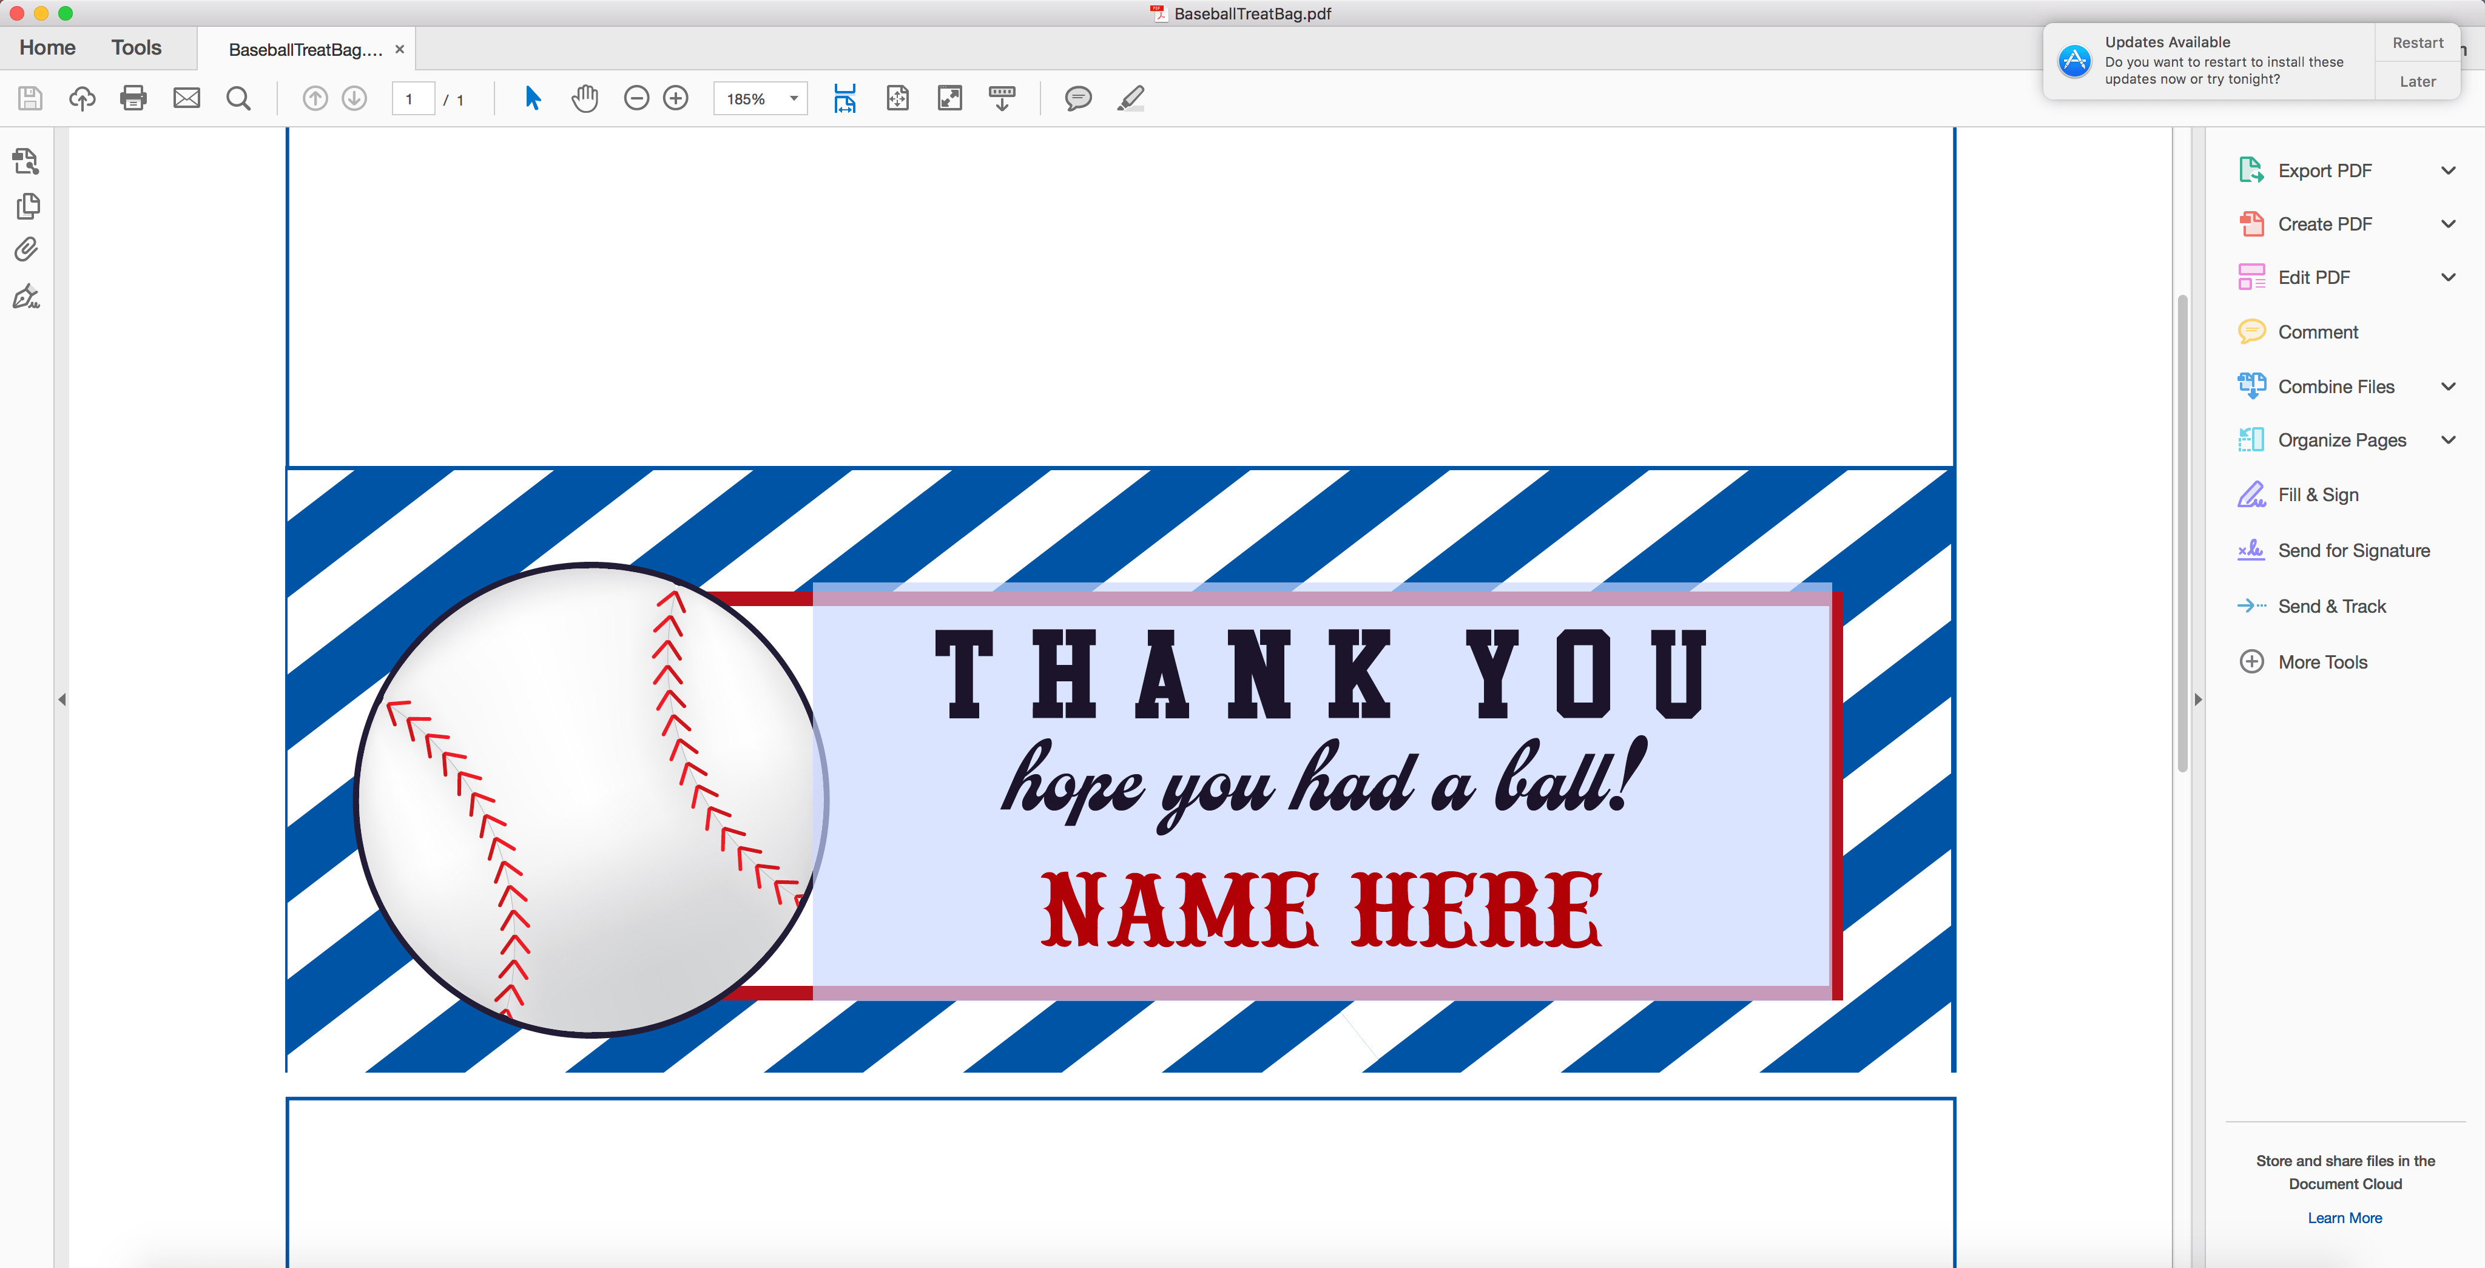The height and width of the screenshot is (1268, 2485).
Task: Expand the Organize Pages options
Action: (x=2449, y=439)
